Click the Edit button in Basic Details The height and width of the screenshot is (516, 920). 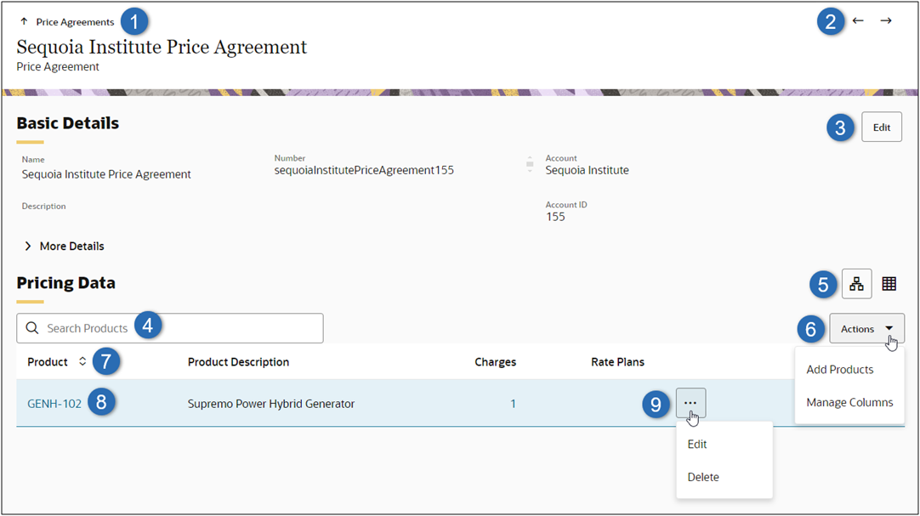pos(882,126)
